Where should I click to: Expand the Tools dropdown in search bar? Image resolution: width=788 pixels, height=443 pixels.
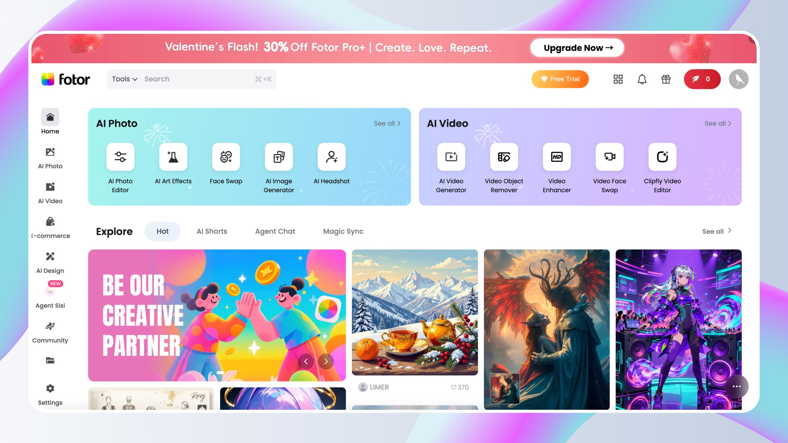tap(124, 79)
